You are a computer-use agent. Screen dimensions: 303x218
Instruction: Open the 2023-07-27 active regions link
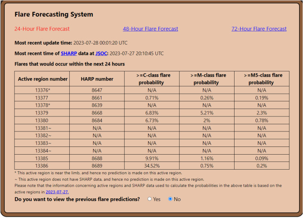[x=57, y=192]
